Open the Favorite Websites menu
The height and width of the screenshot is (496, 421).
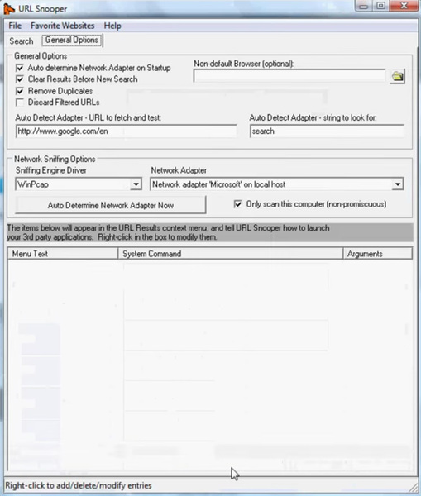(62, 26)
